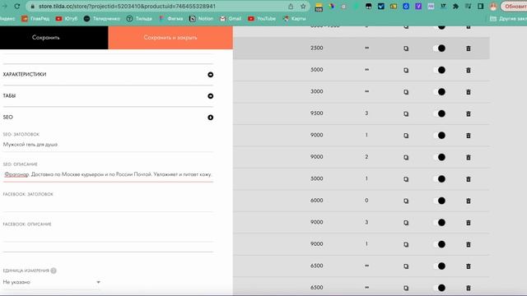Open the Единица измерения dropdown
The image size is (527, 296).
click(x=52, y=282)
